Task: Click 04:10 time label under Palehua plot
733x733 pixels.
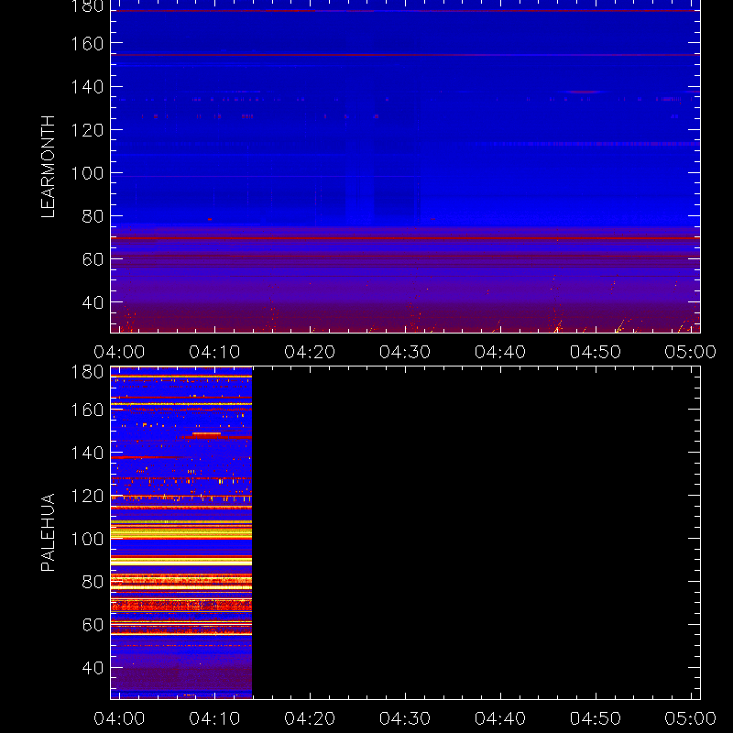Action: coord(214,718)
